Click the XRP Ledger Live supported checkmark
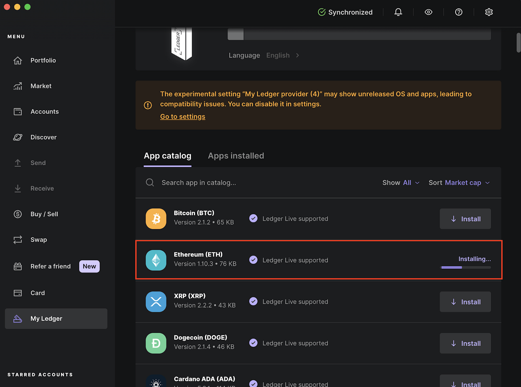Image resolution: width=521 pixels, height=387 pixels. click(253, 301)
